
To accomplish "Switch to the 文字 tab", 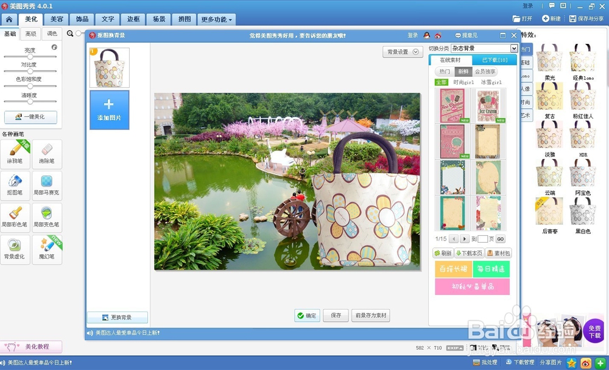I will coord(108,19).
